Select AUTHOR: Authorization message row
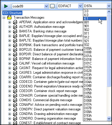Image resolution: width=112 pixels, height=125 pixels. (x=42, y=27)
